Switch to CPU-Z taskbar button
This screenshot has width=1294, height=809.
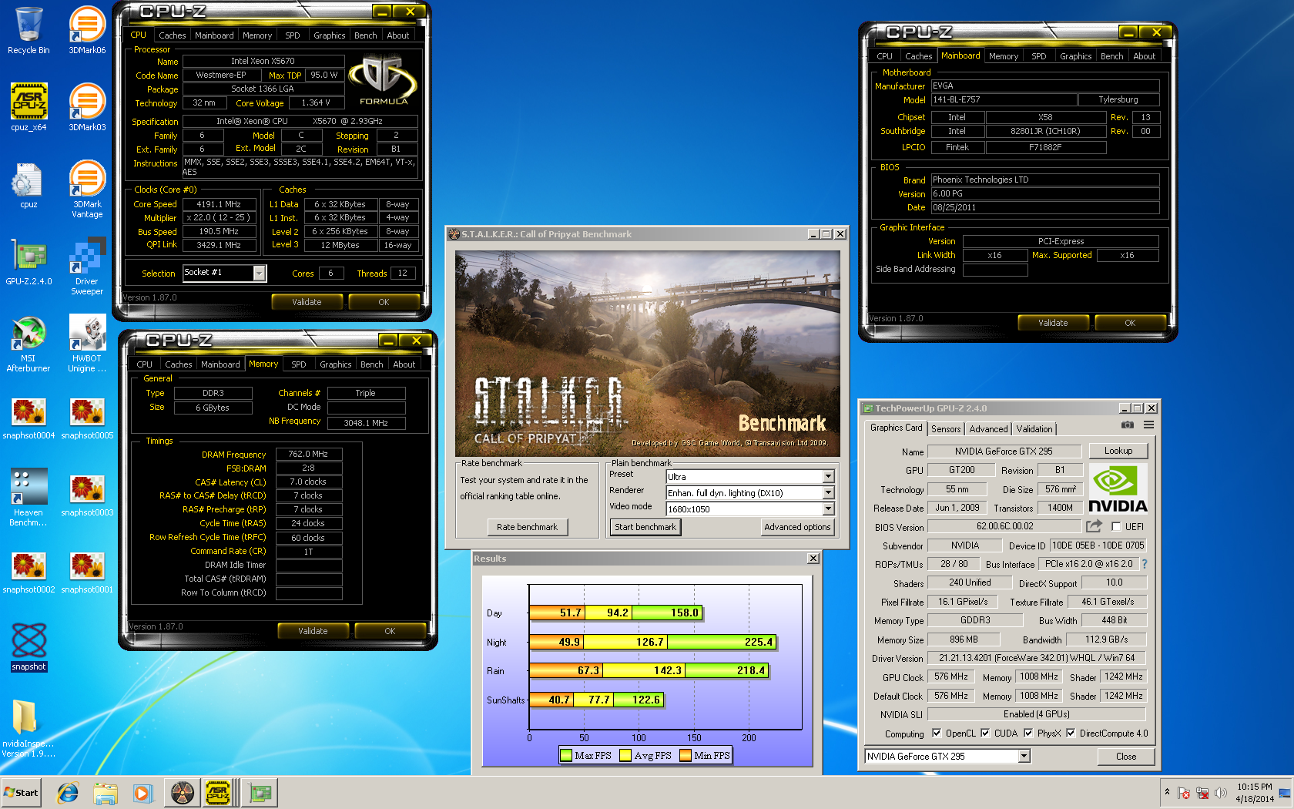(218, 793)
